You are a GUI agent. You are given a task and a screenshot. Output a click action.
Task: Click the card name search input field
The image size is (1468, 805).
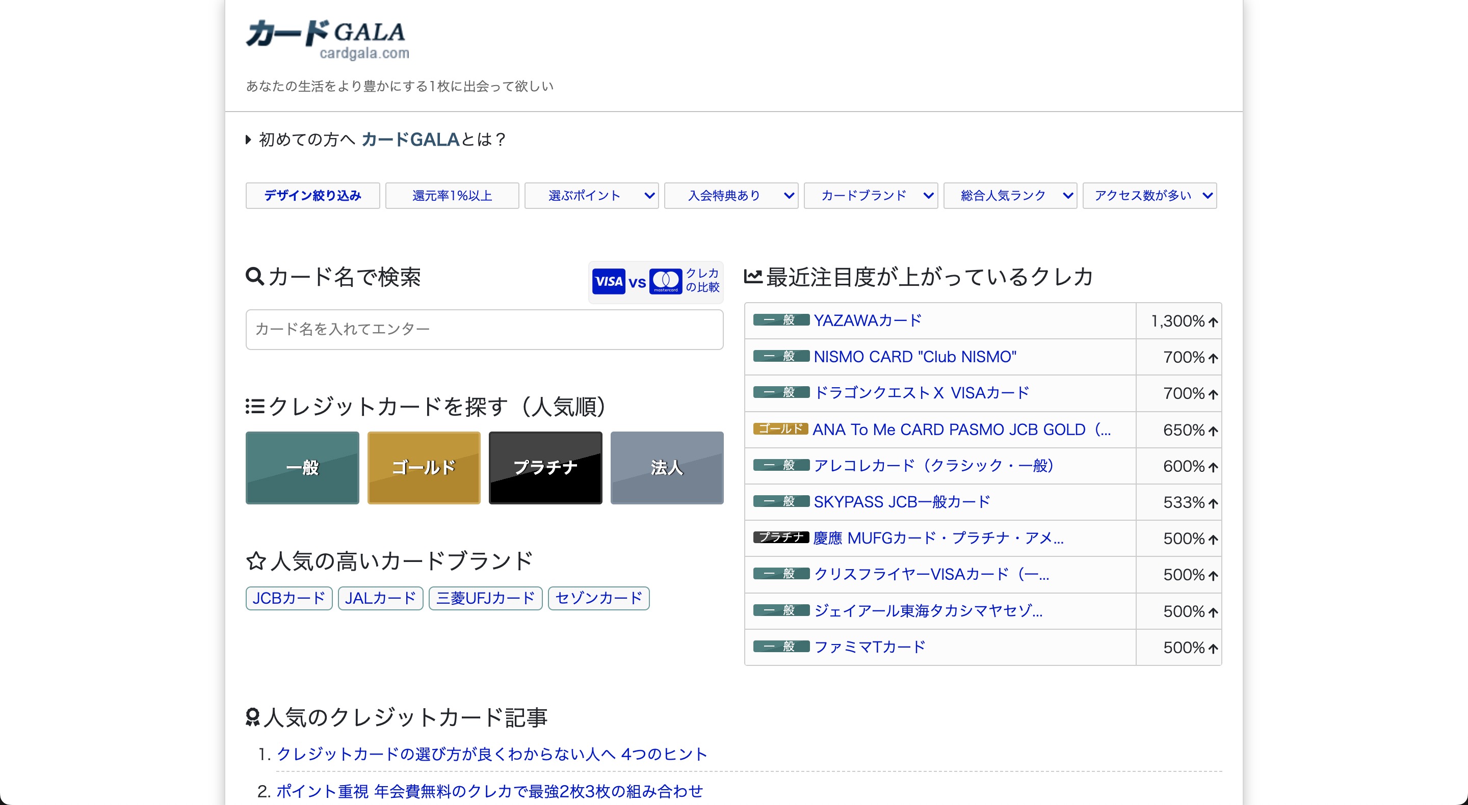(x=484, y=329)
